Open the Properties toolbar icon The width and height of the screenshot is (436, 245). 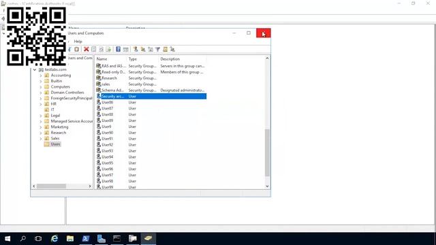pyautogui.click(x=94, y=49)
